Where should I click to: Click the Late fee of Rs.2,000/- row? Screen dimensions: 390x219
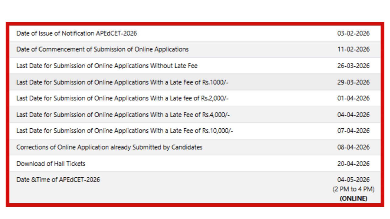pyautogui.click(x=122, y=98)
